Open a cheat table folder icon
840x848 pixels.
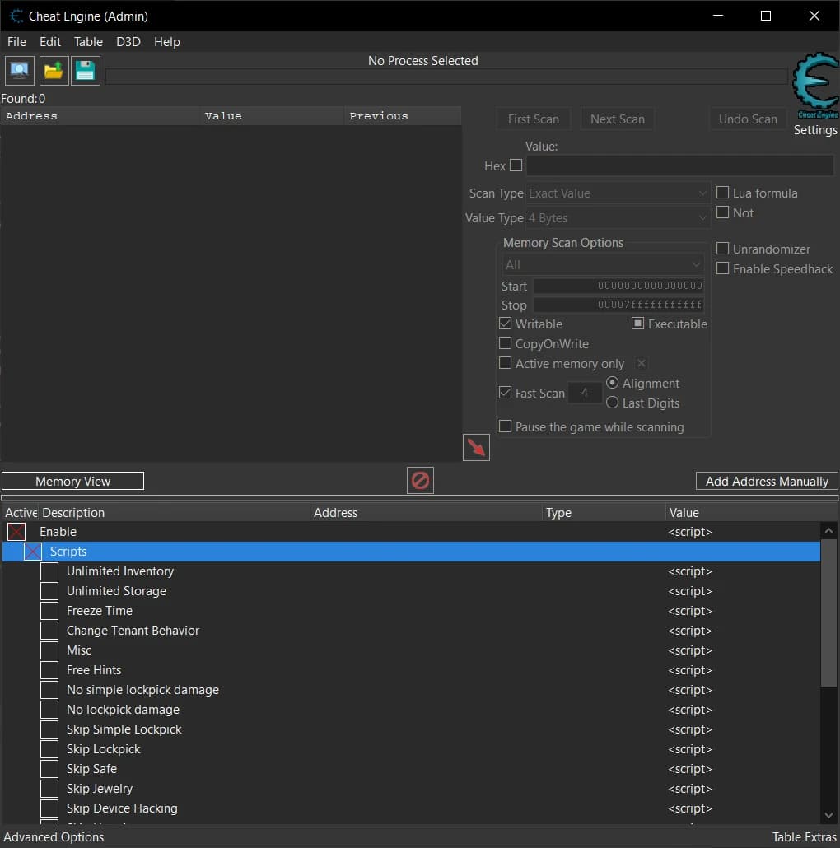click(x=53, y=71)
